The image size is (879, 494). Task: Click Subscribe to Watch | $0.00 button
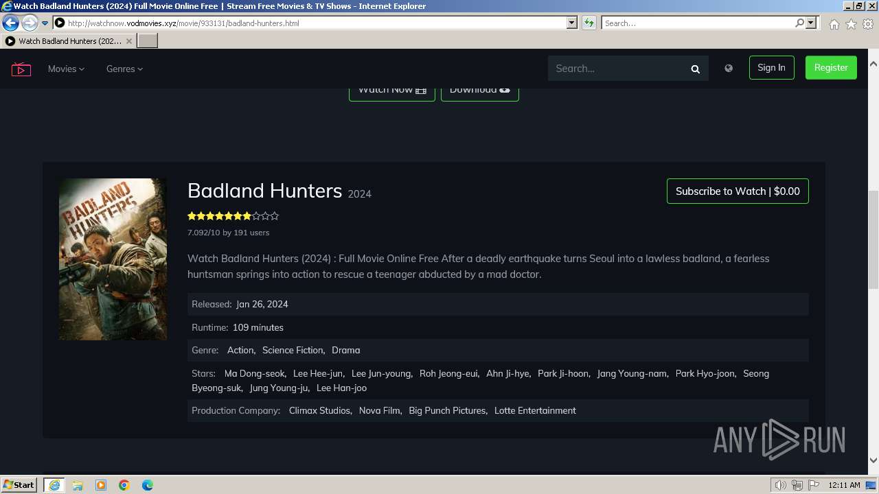[738, 191]
